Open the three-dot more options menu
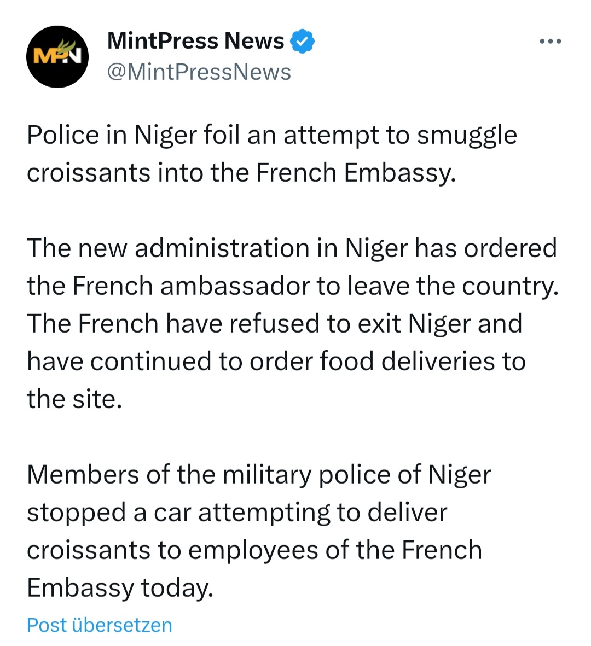The image size is (591, 646). [550, 42]
